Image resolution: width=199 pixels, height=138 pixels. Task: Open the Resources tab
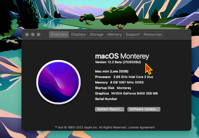pos(153,34)
